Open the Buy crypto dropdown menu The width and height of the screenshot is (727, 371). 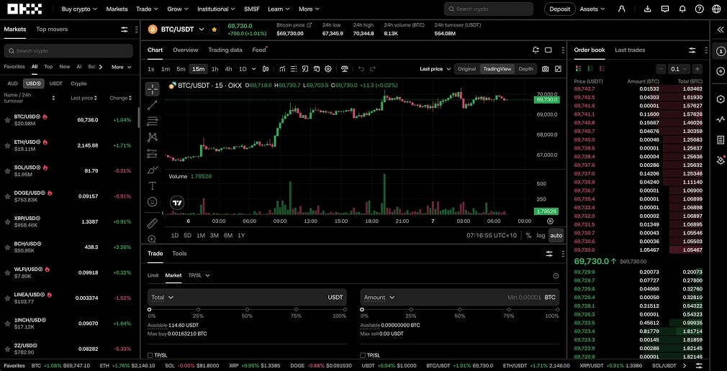pos(79,9)
